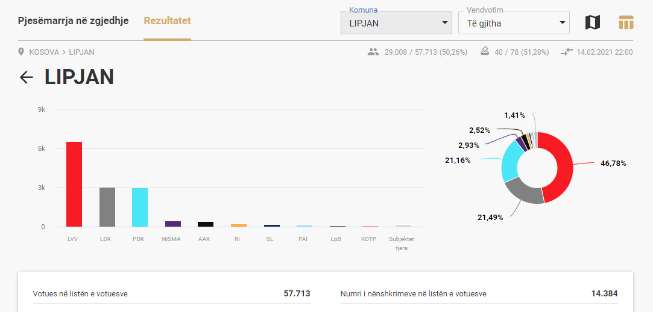Open the Komuna dropdown showing LIPJAN
The height and width of the screenshot is (312, 653).
point(396,22)
